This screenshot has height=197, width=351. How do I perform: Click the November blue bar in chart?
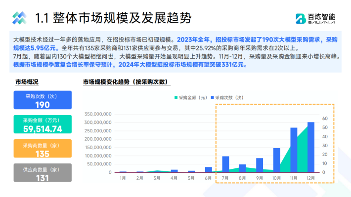[x=294, y=150]
